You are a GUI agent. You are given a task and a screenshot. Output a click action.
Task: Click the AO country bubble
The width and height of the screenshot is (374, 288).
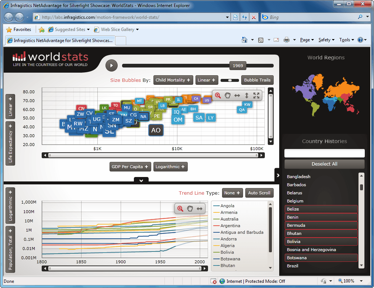[156, 130]
